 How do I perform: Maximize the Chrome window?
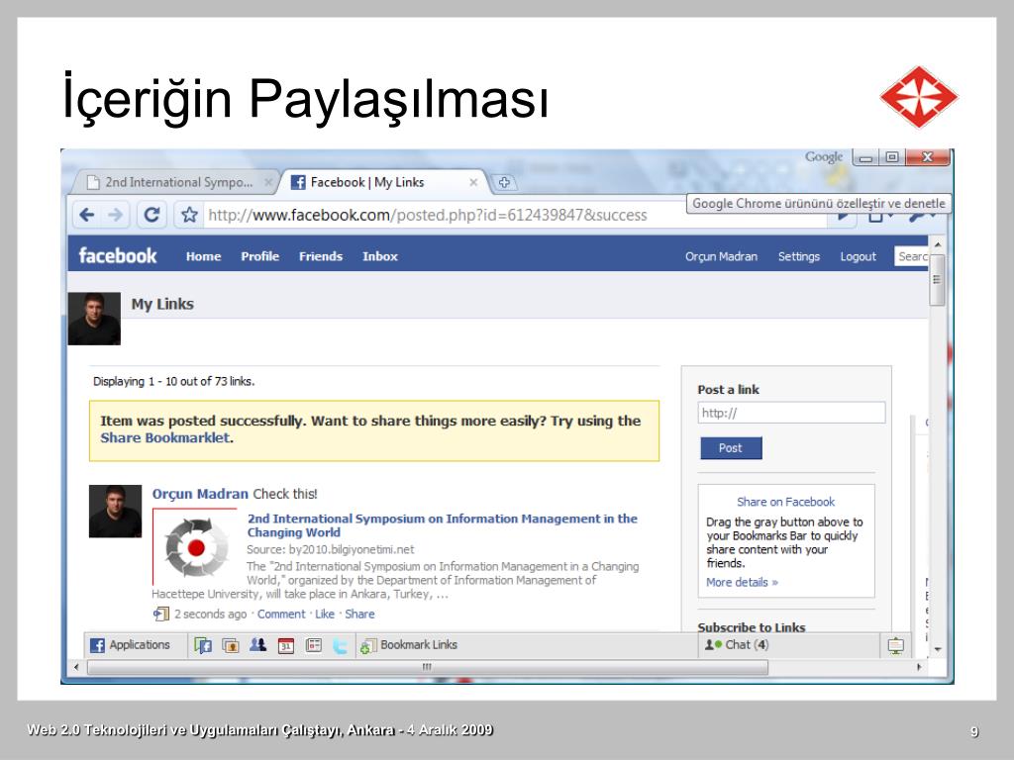tap(892, 157)
